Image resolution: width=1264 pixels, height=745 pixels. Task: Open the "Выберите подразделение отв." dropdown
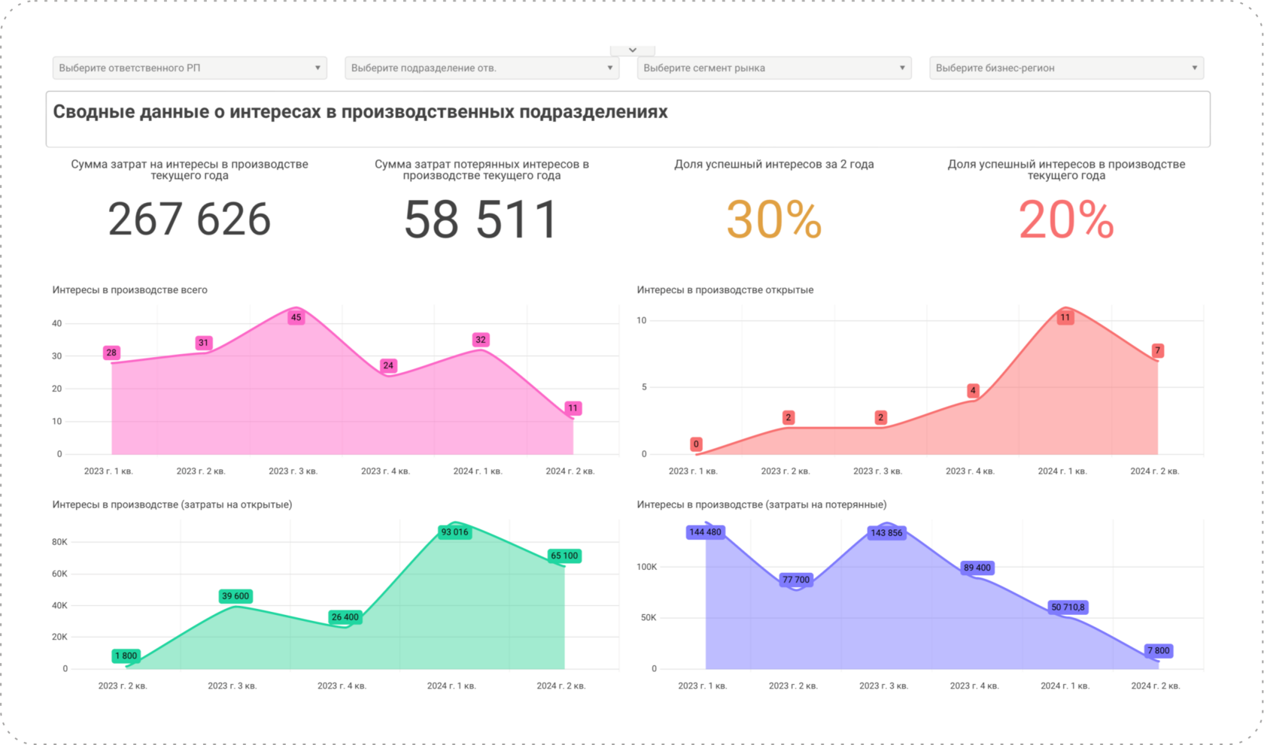tap(482, 68)
